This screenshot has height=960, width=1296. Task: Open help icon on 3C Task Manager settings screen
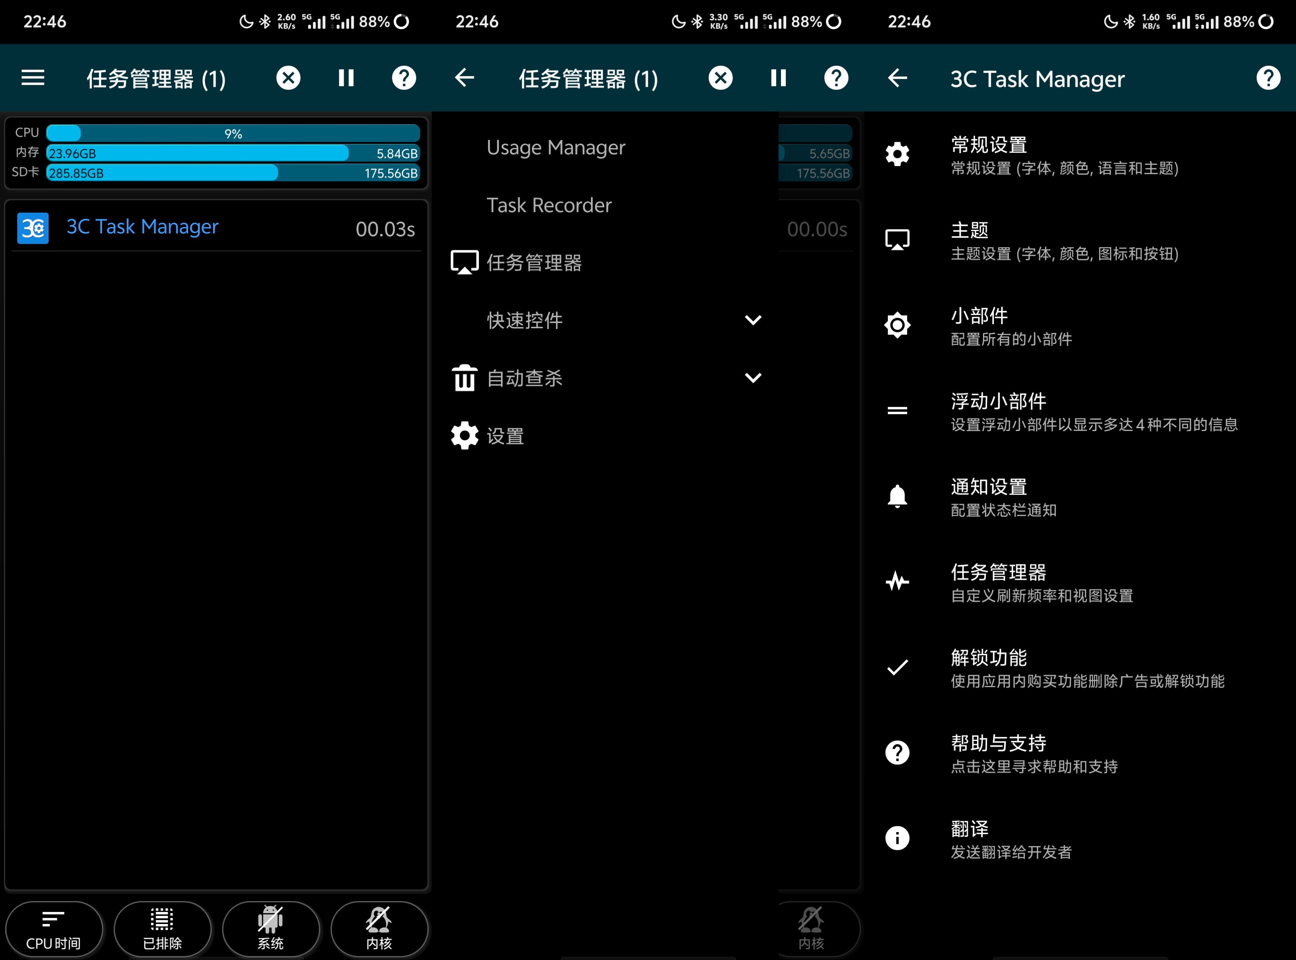coord(1268,78)
